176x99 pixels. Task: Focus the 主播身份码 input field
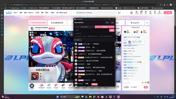[95, 33]
